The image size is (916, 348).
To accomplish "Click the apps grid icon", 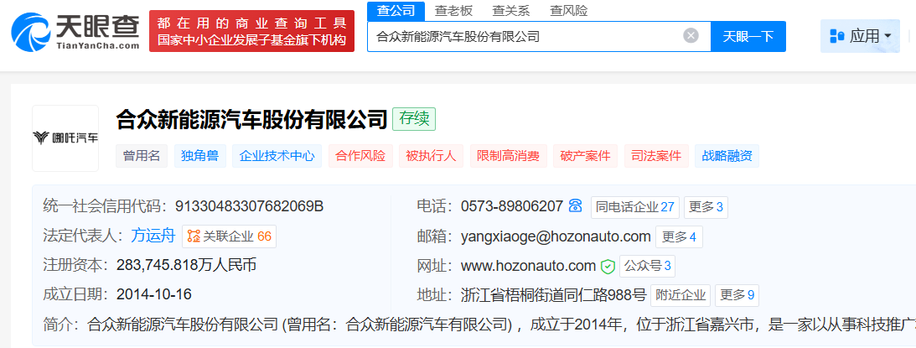I will click(x=836, y=36).
